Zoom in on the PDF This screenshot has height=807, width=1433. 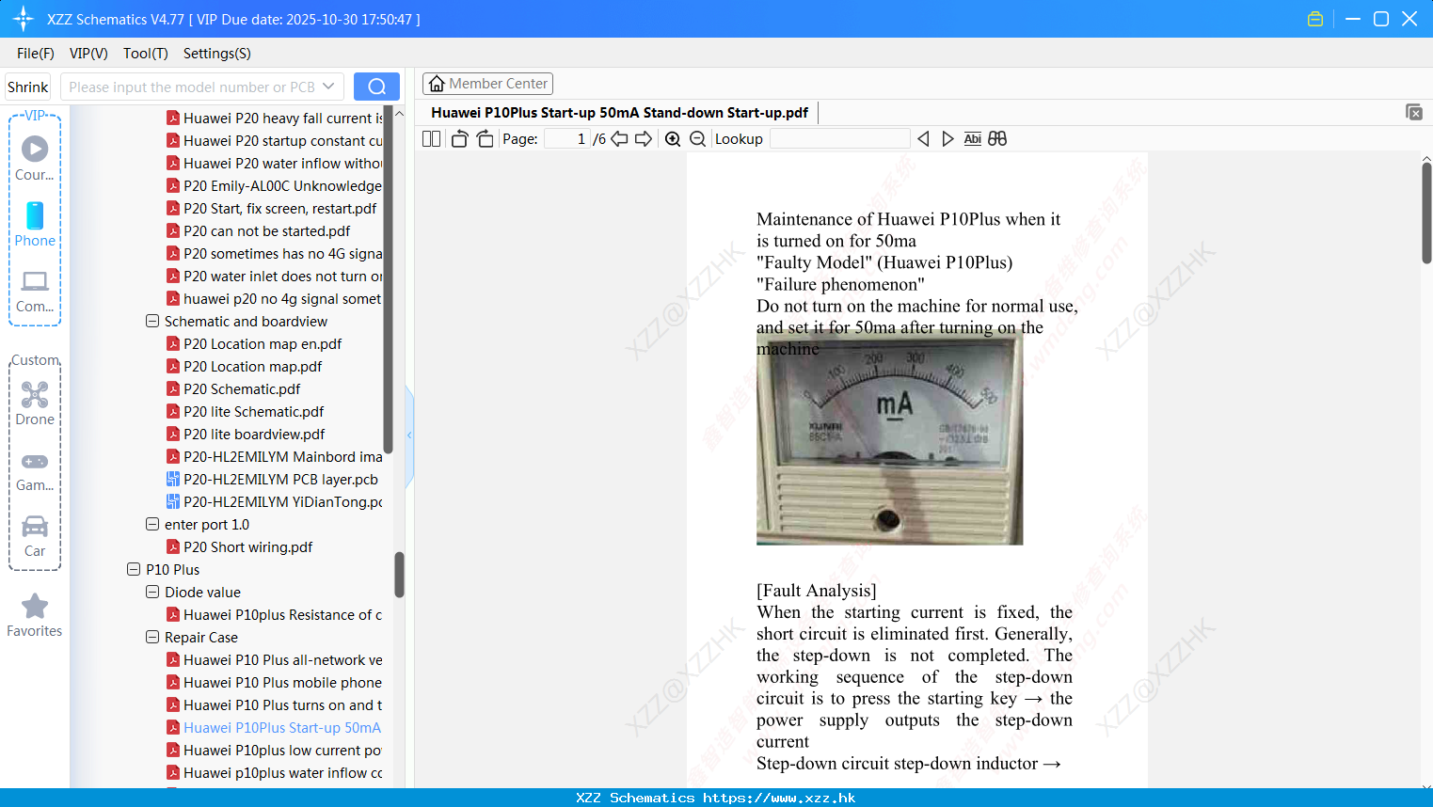(673, 139)
